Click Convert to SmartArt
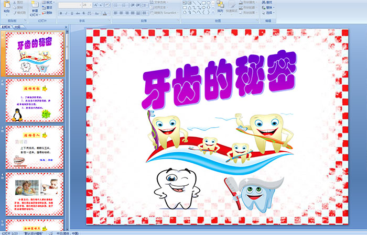 pos(164,13)
